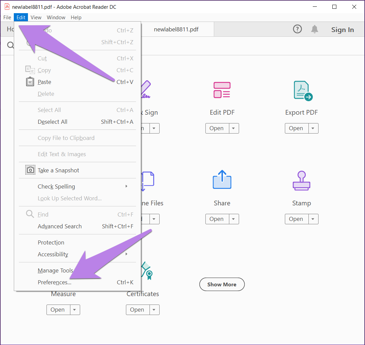Click the Take a Snapshot camera icon
The image size is (365, 345).
click(x=30, y=170)
